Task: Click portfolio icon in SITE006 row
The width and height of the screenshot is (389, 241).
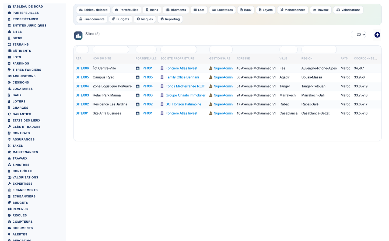Action: [138, 68]
